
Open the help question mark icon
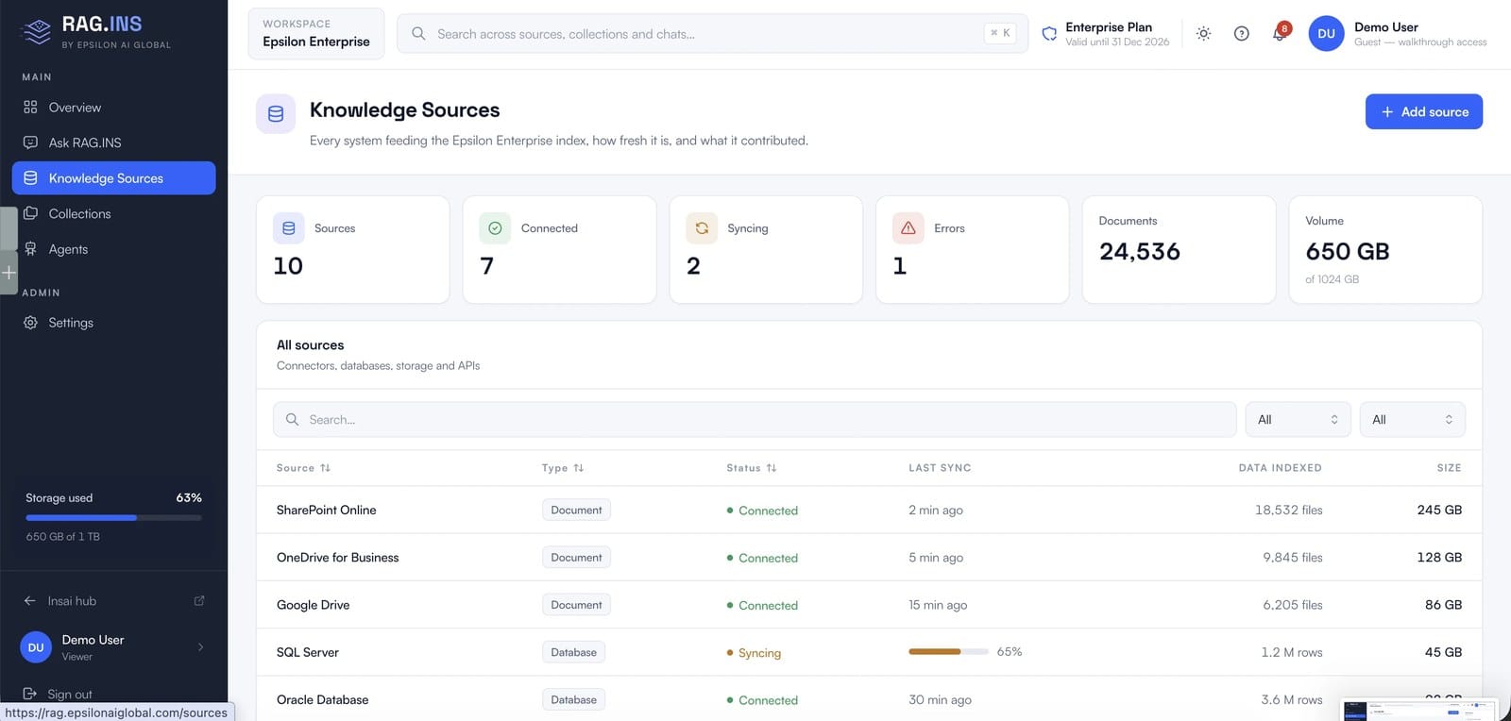(x=1242, y=34)
